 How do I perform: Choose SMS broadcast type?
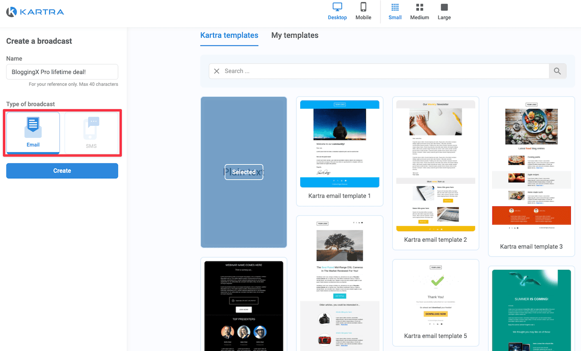pos(91,132)
